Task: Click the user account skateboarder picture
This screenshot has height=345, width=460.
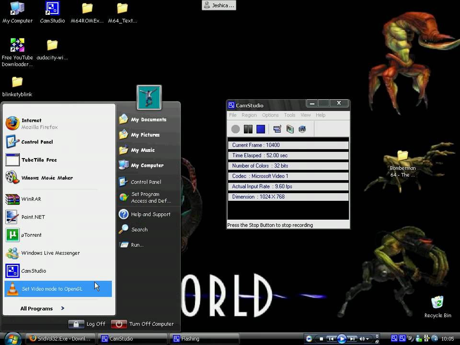Action: coord(149,97)
